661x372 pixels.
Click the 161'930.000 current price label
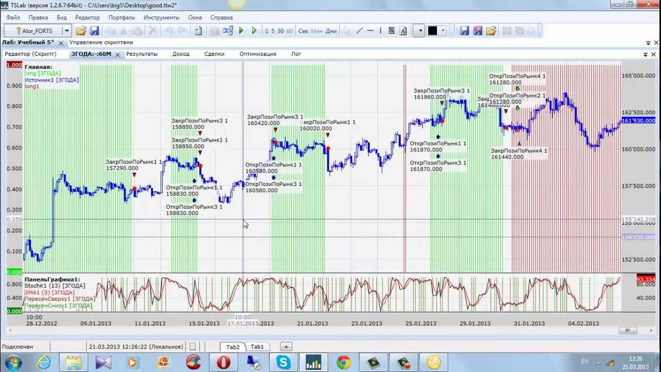[638, 120]
